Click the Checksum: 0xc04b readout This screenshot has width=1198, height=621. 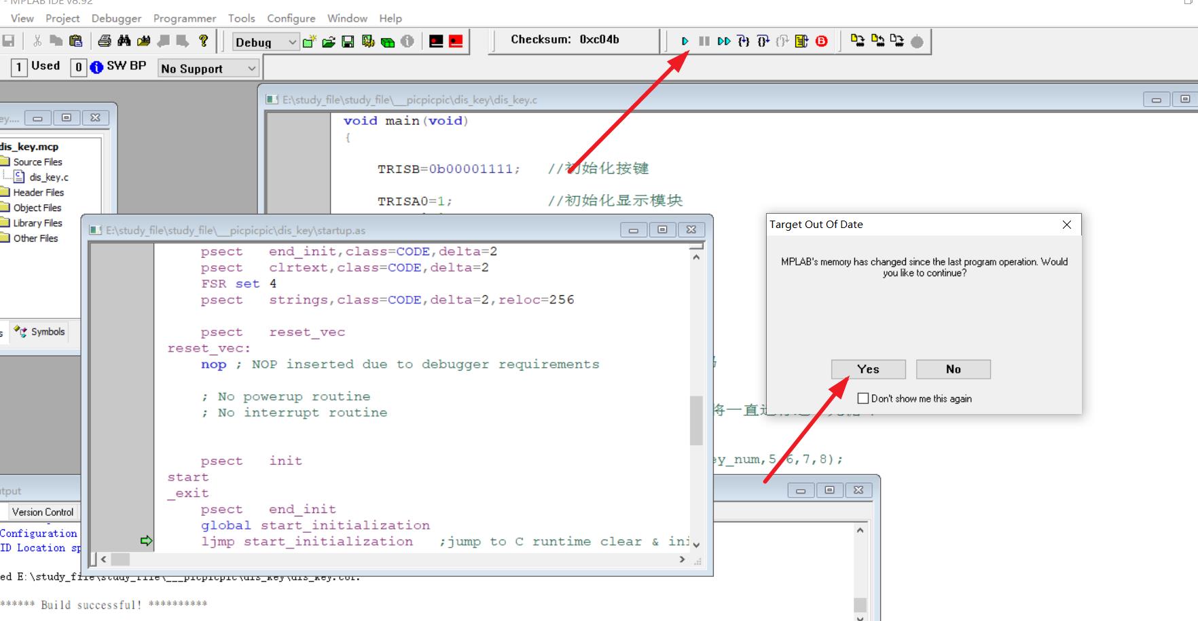tap(565, 39)
